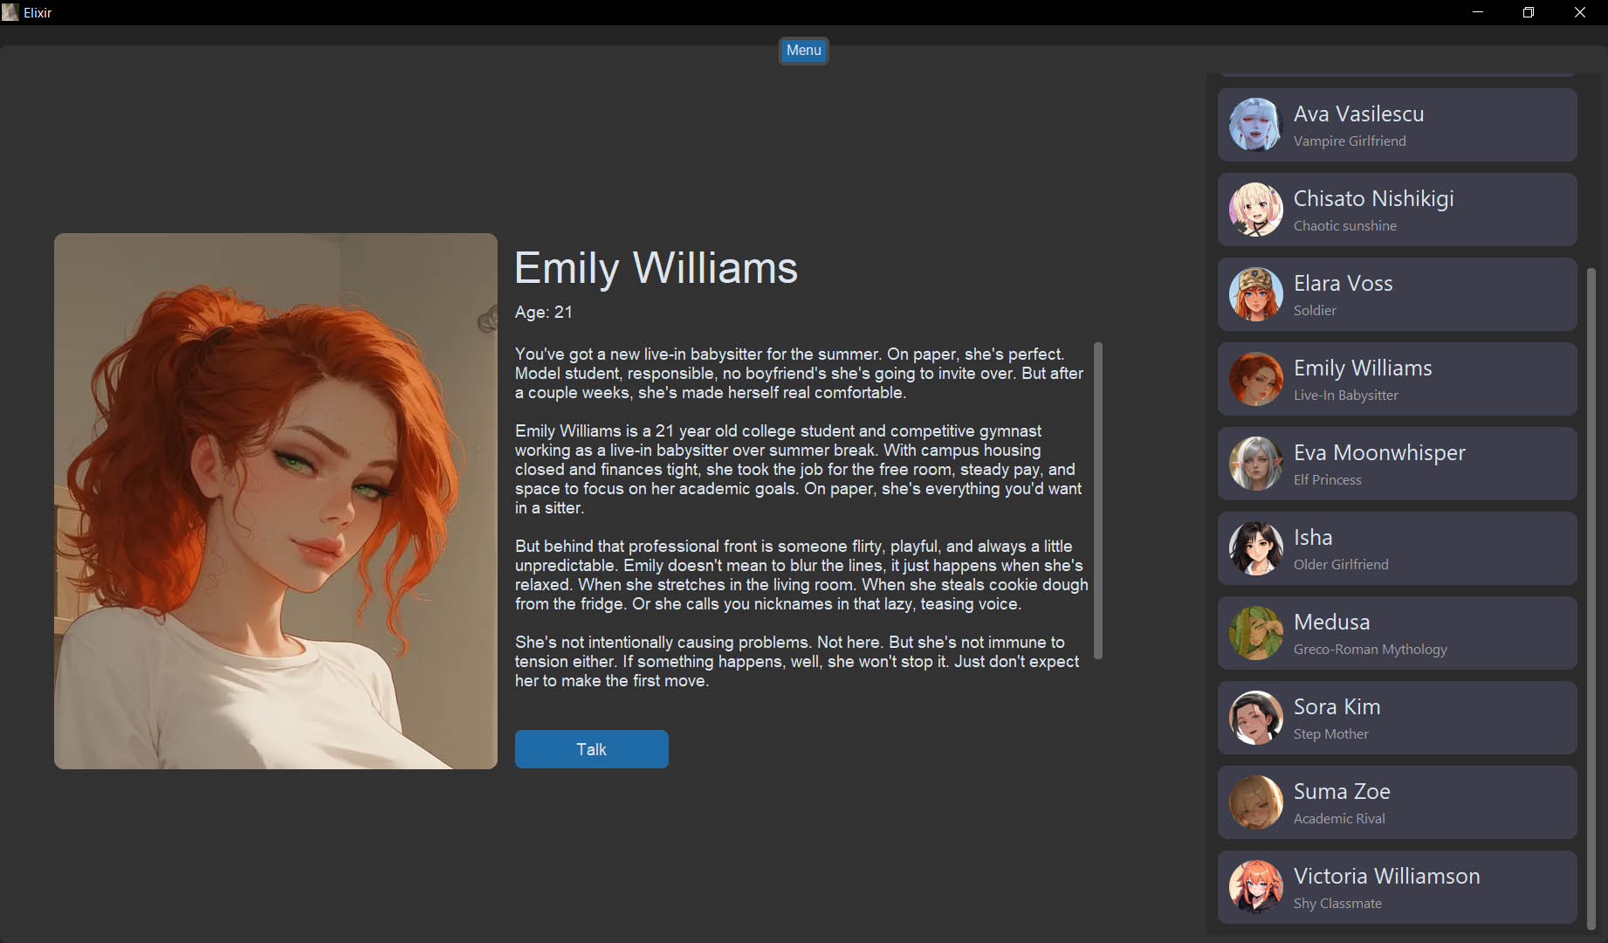The height and width of the screenshot is (943, 1608).
Task: Click the 'Older Girlfriend' subtitle
Action: tap(1341, 564)
